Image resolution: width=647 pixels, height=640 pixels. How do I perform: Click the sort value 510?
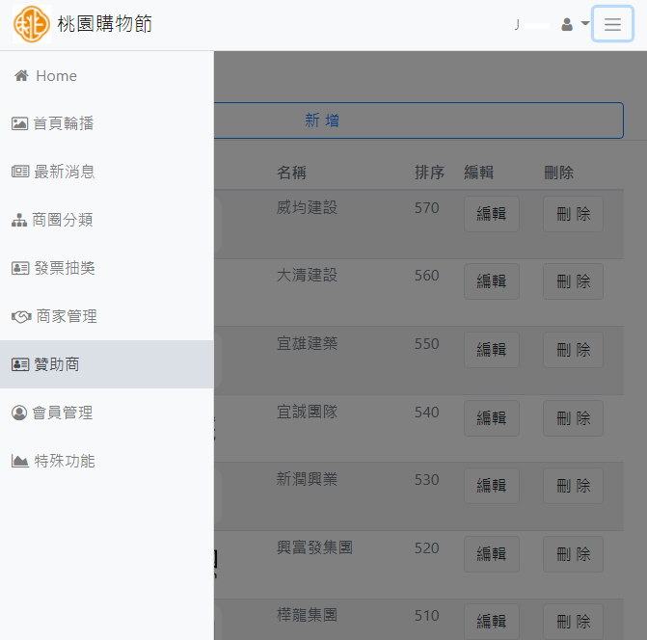point(426,616)
